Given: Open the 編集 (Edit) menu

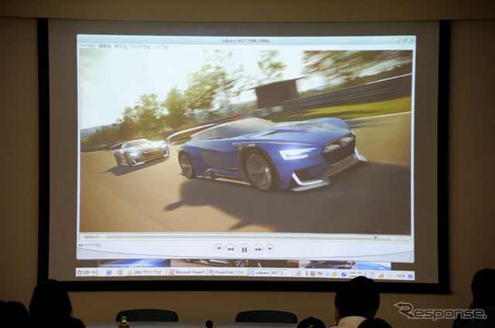Looking at the screenshot, I should 104,46.
